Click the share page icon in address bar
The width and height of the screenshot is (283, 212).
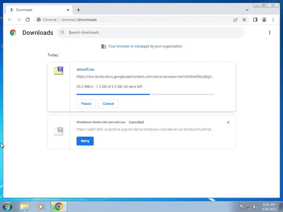pos(235,20)
